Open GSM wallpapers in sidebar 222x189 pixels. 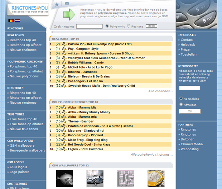pos(22,146)
